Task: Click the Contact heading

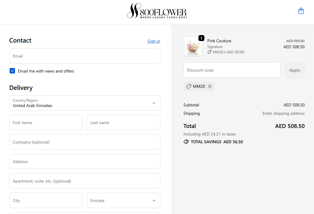Action: click(x=20, y=40)
